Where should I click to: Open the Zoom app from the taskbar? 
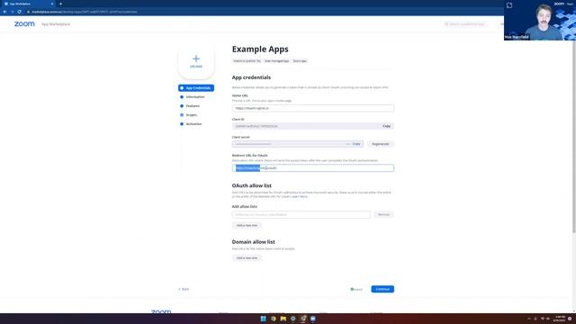(313, 319)
